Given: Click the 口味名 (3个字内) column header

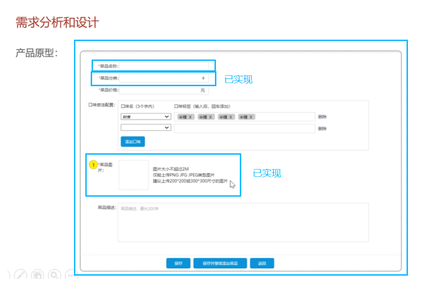Looking at the screenshot, I should click(137, 106).
